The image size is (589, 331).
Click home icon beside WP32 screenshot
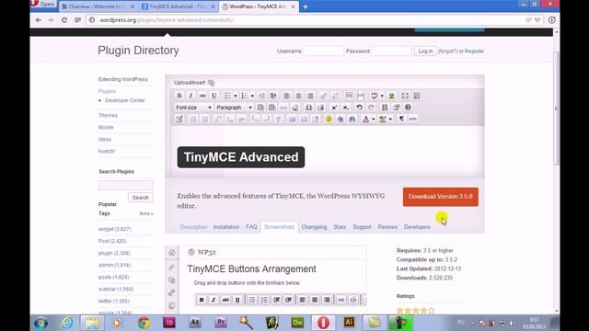tap(172, 252)
